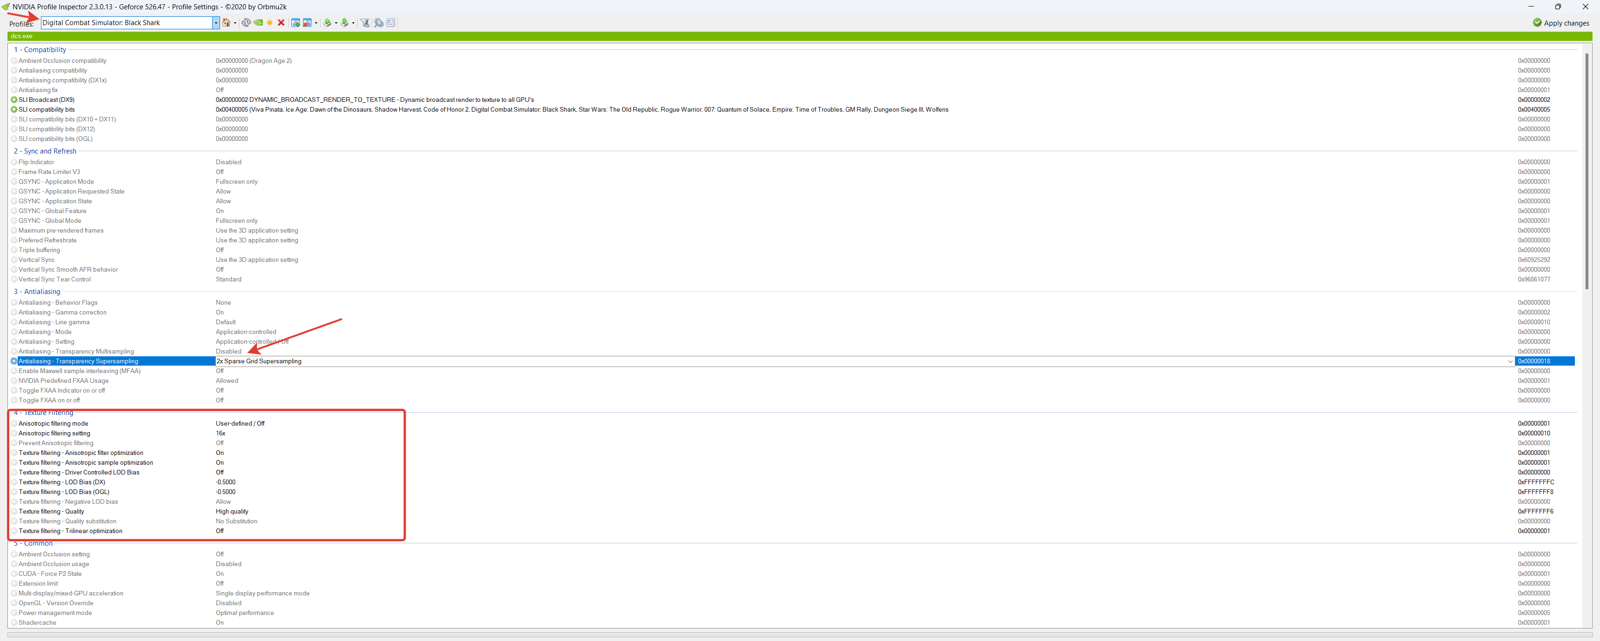Click green gear icon beside SLI Broadcast (DX9)
The image size is (1600, 641).
[x=13, y=100]
